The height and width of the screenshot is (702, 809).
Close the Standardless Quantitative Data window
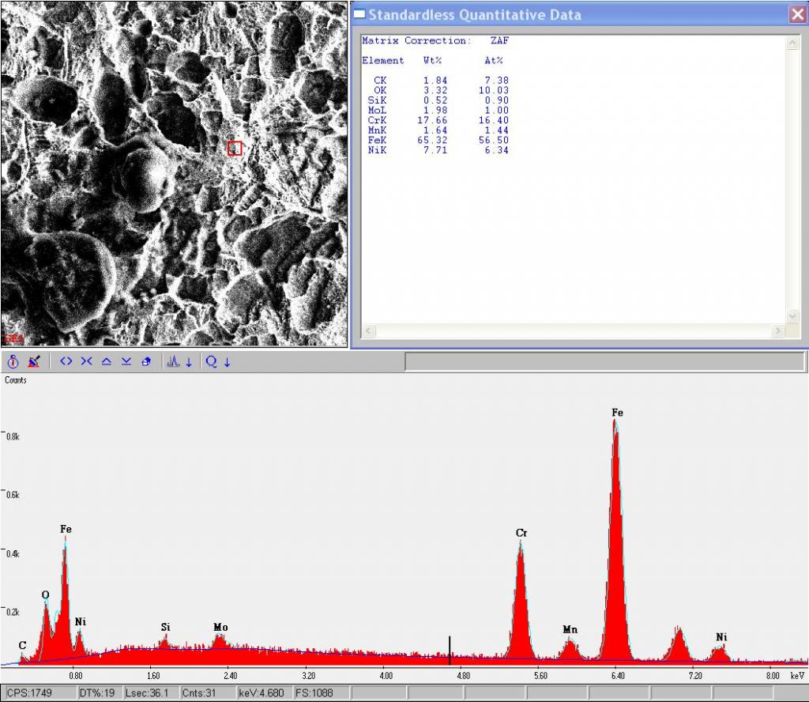coord(796,14)
